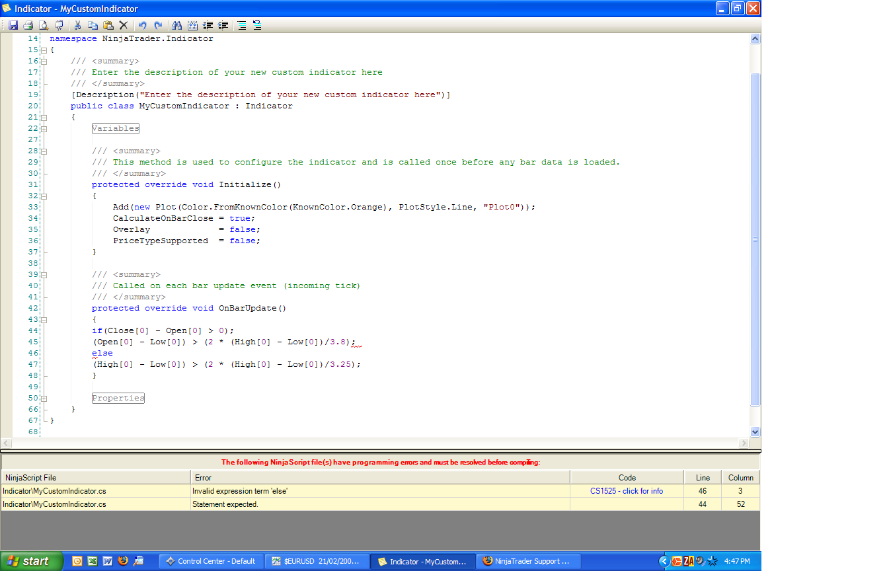The image size is (887, 571).
Task: Delete selection with the X toolbar icon
Action: [123, 25]
